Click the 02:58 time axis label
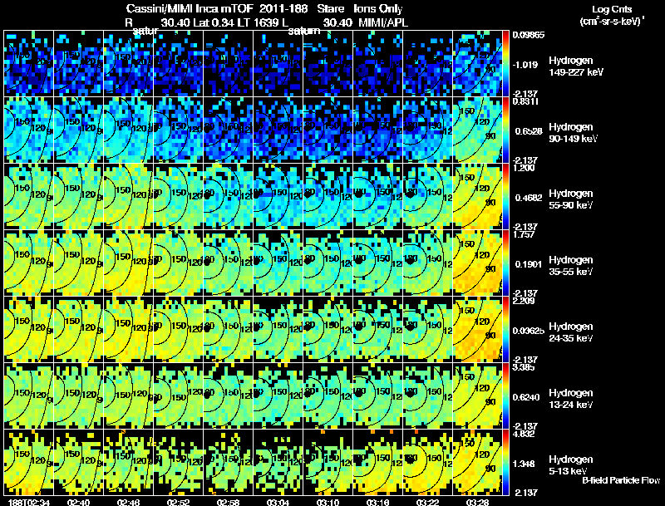This screenshot has height=506, width=665. pyautogui.click(x=228, y=502)
